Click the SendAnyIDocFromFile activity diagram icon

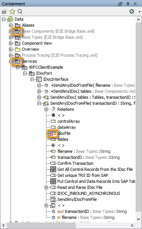coord(53,199)
